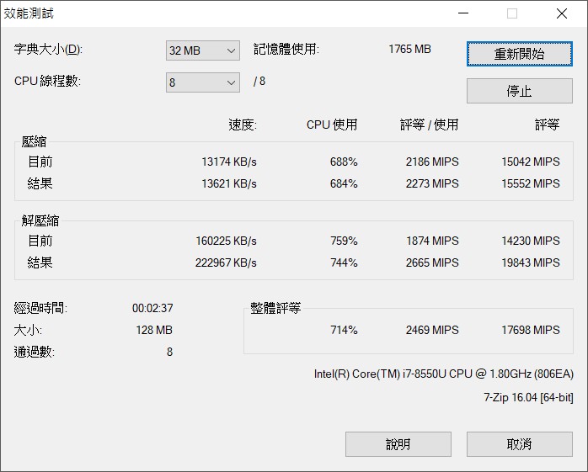This screenshot has height=472, width=588.
Task: Click the 解壓縮 group heading
Action: click(40, 221)
